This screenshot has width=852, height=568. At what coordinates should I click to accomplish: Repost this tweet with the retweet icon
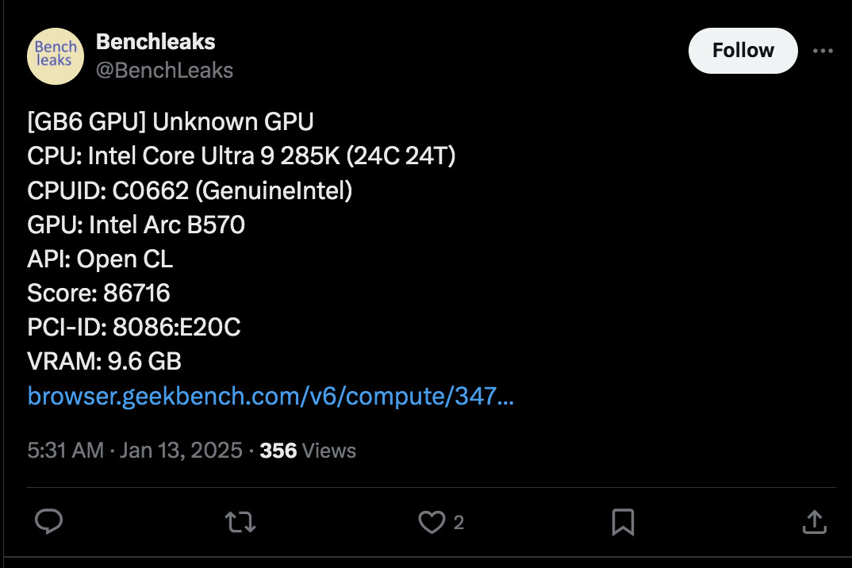click(240, 522)
